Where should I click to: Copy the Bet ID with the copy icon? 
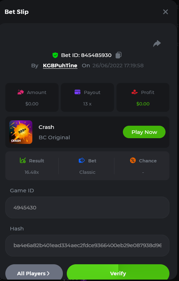point(118,55)
